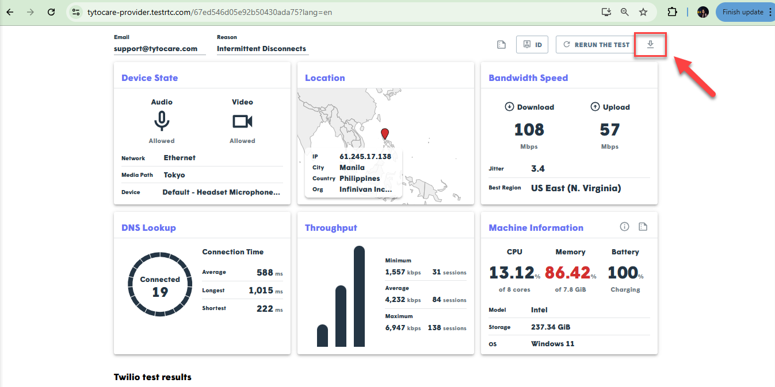Click the Connected 19 ring chart
Image resolution: width=775 pixels, height=387 pixels.
160,284
